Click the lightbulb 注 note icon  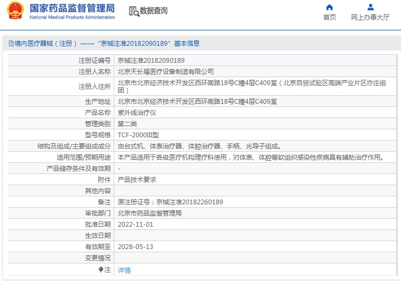coord(101,269)
